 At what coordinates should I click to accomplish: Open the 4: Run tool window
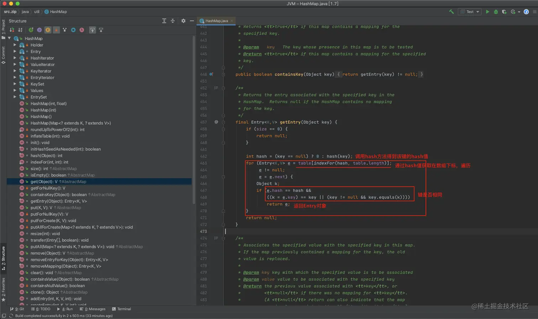coord(65,309)
